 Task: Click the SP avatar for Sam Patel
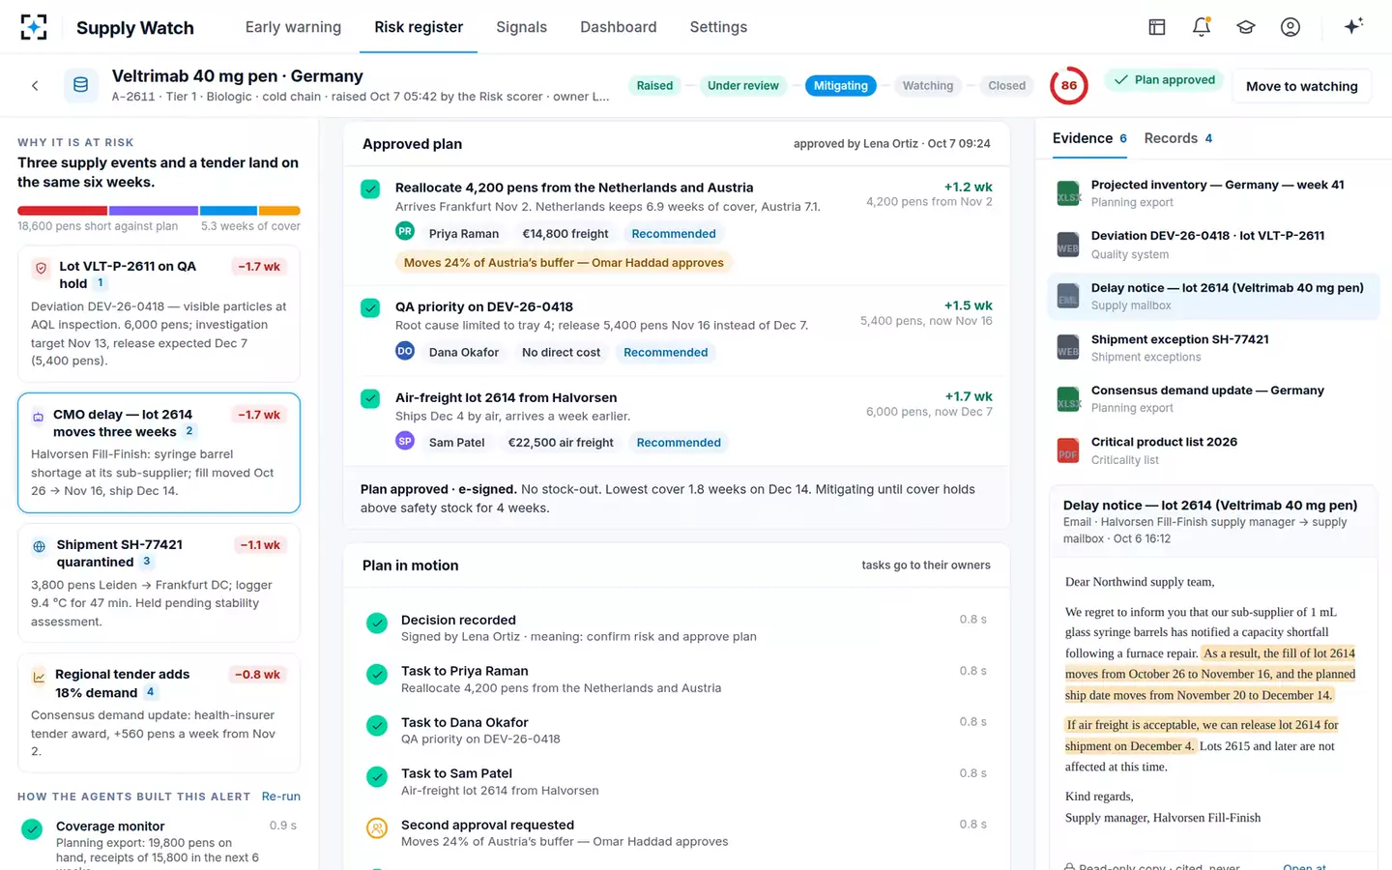pos(405,441)
